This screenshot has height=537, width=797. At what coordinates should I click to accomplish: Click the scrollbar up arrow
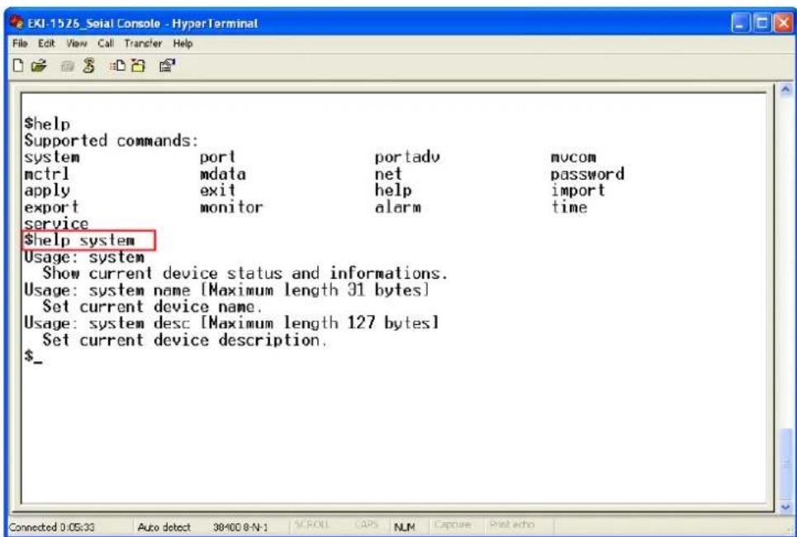[785, 91]
